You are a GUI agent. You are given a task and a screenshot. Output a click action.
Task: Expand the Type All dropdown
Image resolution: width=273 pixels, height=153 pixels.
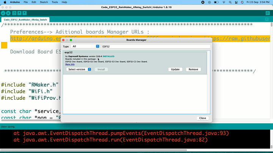(x=85, y=46)
